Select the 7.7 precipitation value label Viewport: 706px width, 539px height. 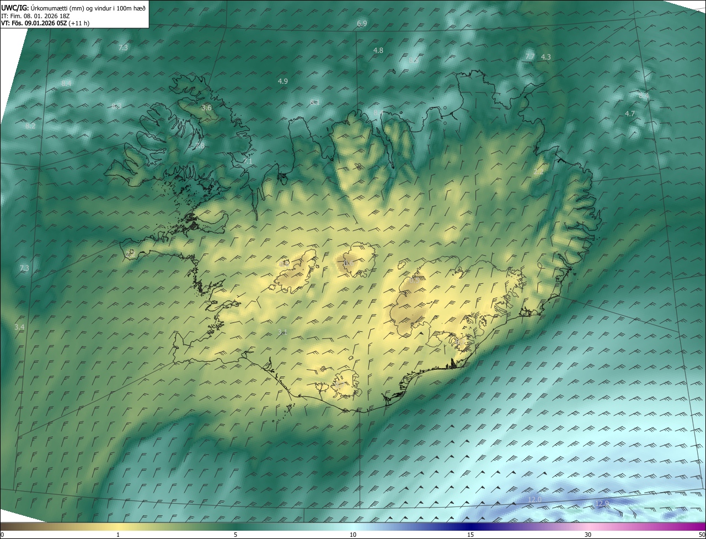click(529, 57)
